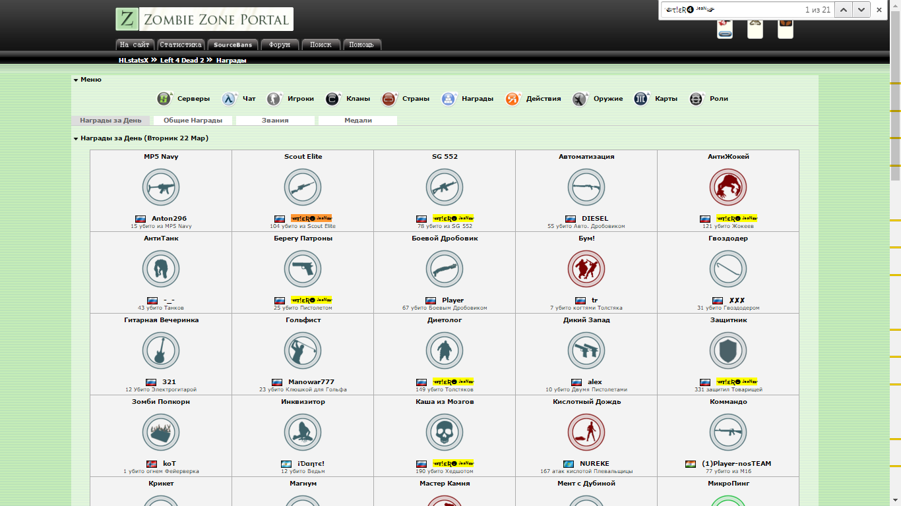This screenshot has width=901, height=506.
Task: Click the Защитник shield icon
Action: tap(728, 351)
